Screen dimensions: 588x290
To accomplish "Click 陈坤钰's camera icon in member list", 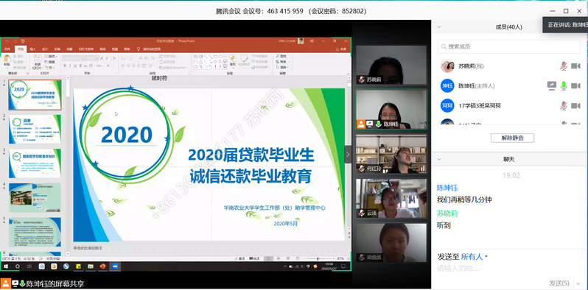I will (575, 86).
